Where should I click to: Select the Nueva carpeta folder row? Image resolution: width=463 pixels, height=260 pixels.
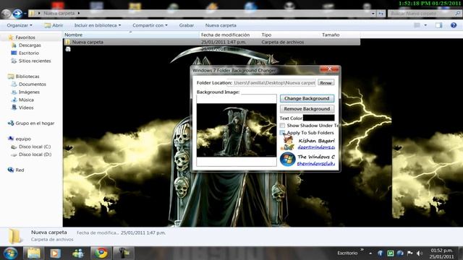tap(212, 42)
